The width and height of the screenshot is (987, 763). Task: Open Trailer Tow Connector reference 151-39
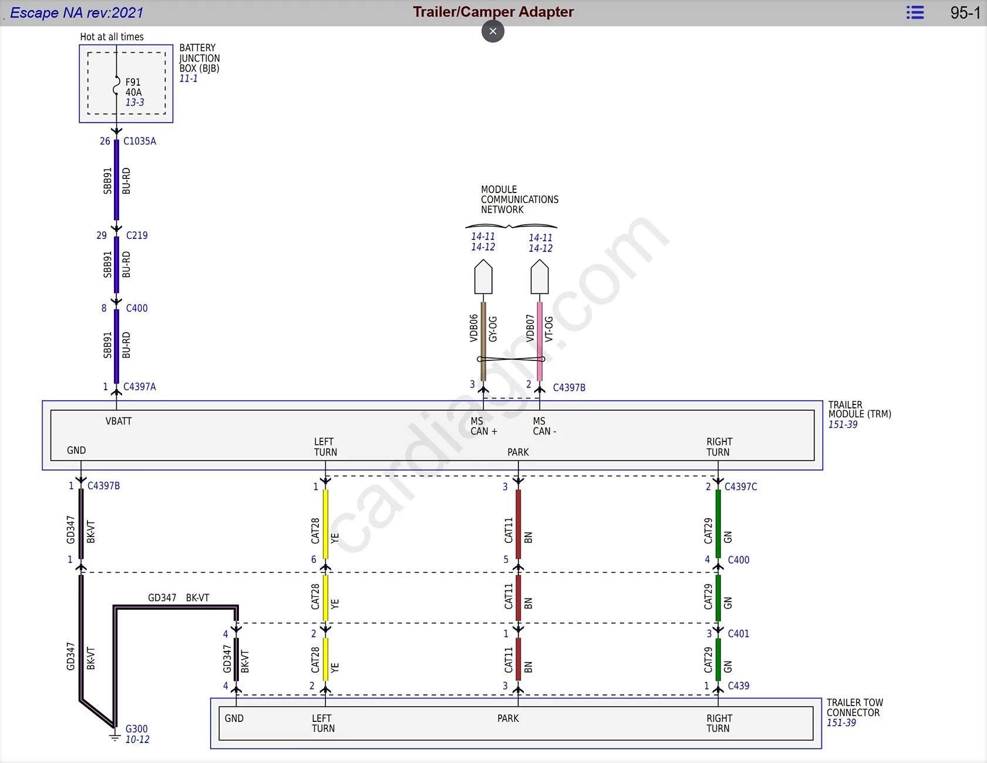[x=841, y=723]
